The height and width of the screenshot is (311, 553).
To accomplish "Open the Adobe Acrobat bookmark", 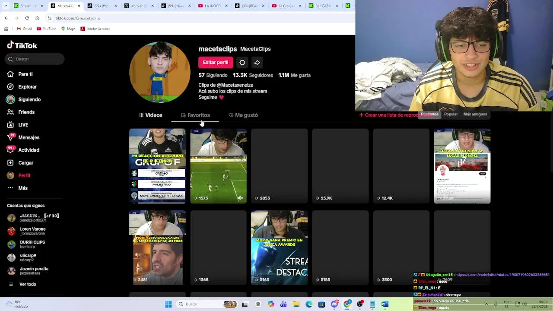I will (x=95, y=29).
